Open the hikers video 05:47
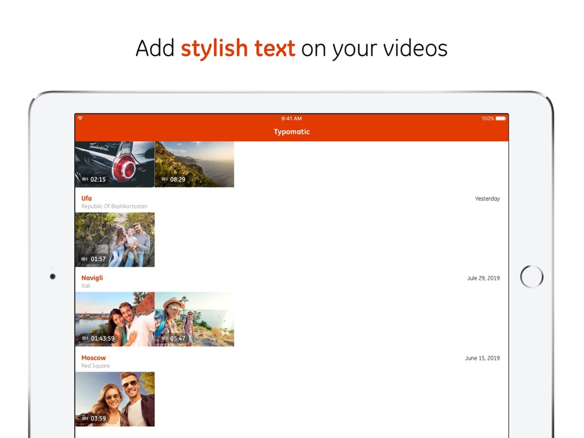Screen dimensions: 584x438 pyautogui.click(x=194, y=319)
